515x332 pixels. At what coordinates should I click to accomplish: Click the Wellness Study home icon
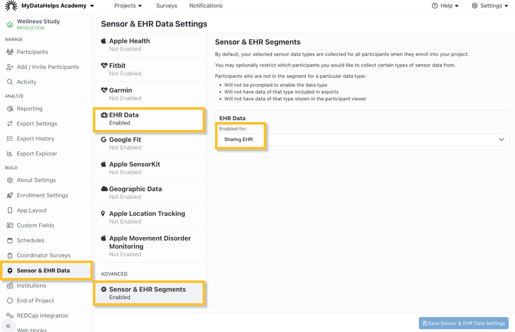(x=10, y=24)
